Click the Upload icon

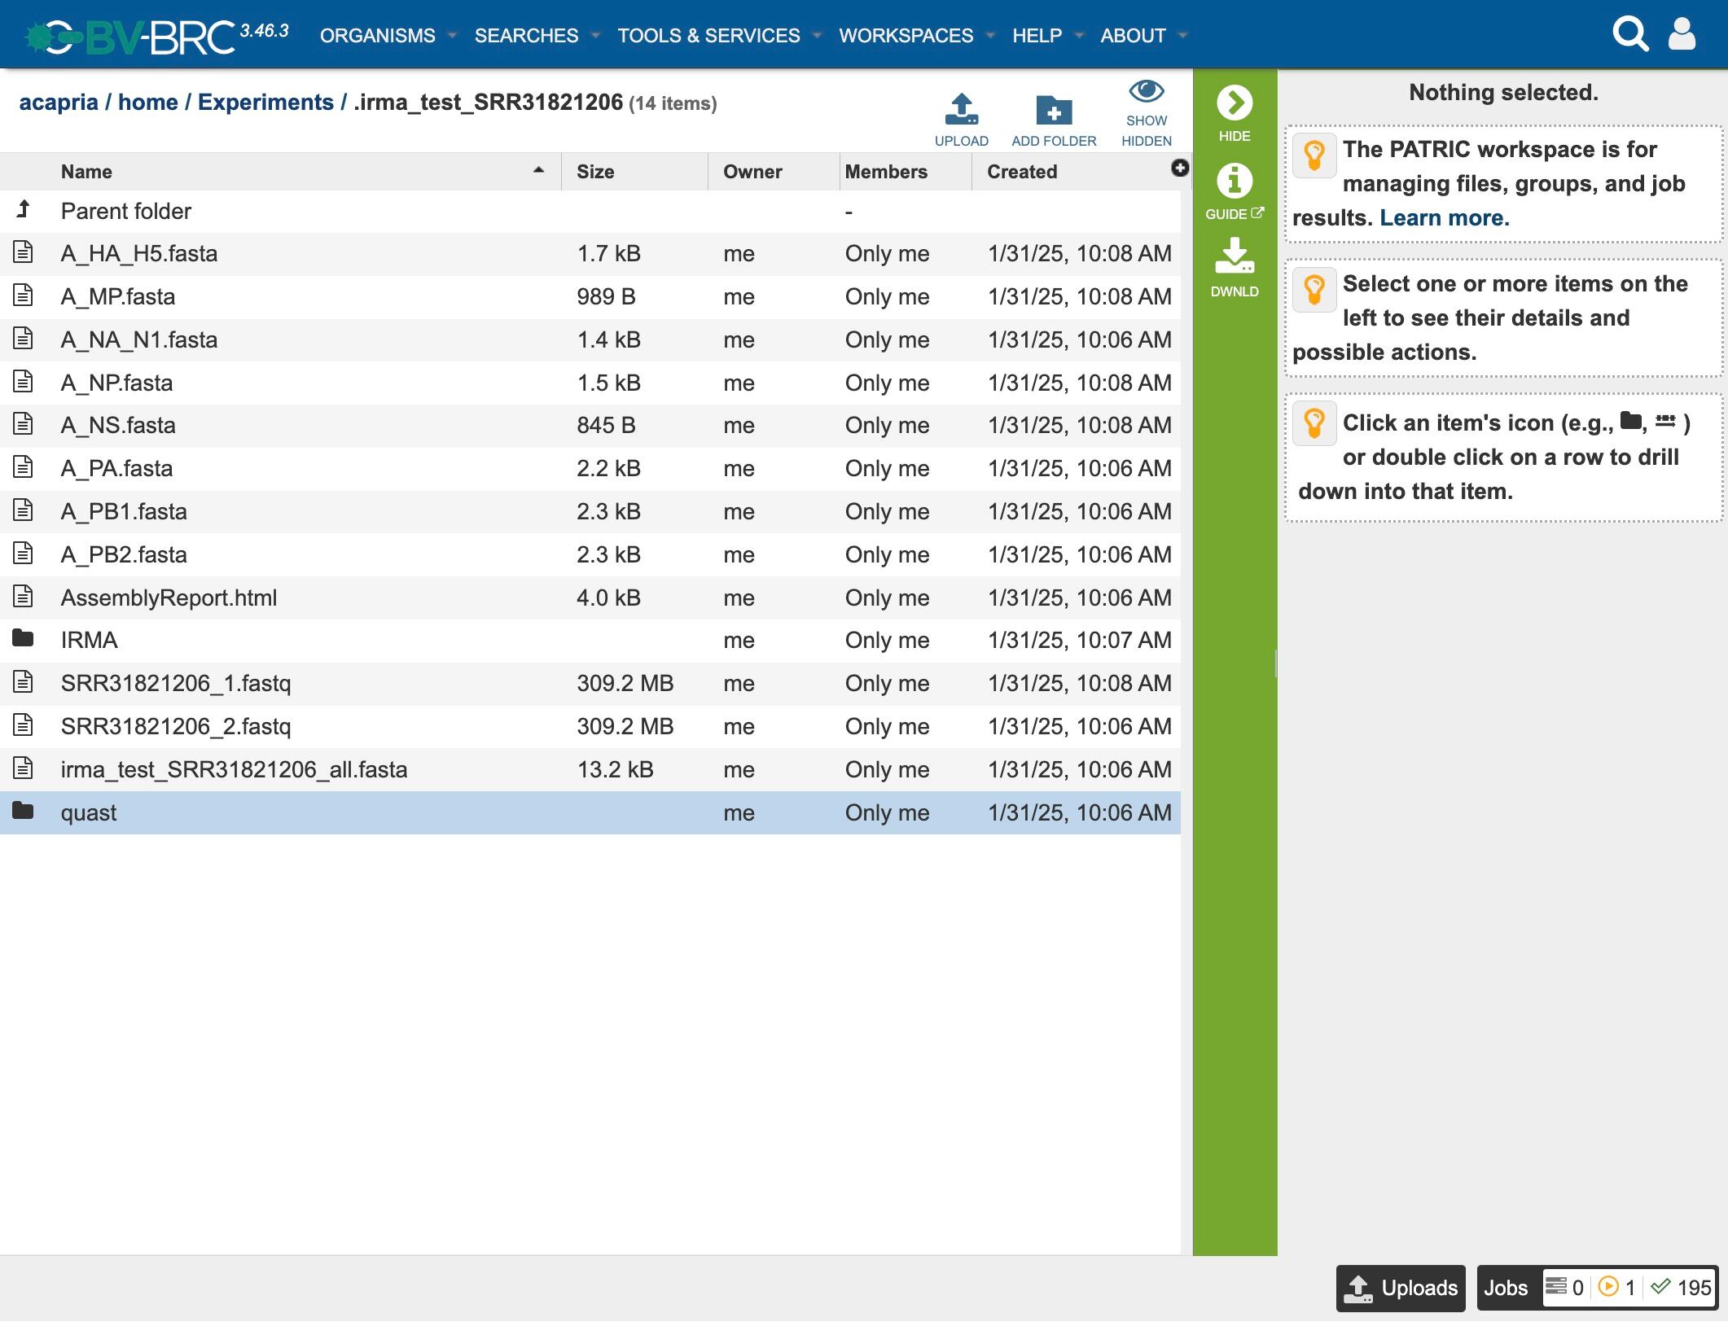[961, 110]
